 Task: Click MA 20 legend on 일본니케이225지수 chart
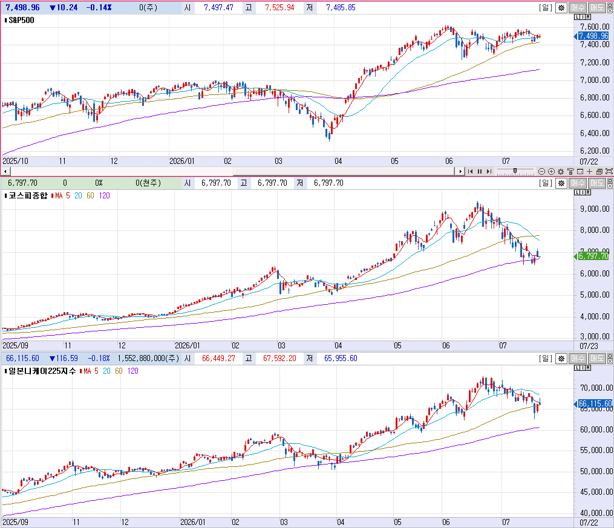tap(107, 371)
